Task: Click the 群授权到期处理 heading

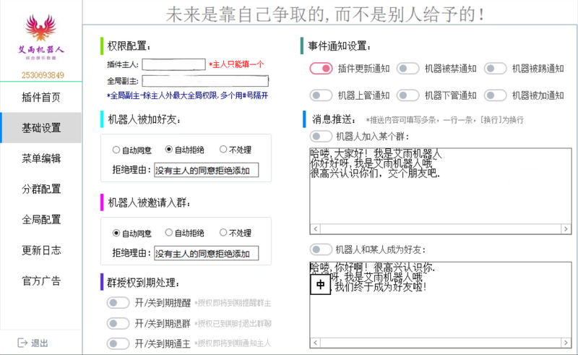Action: click(143, 283)
